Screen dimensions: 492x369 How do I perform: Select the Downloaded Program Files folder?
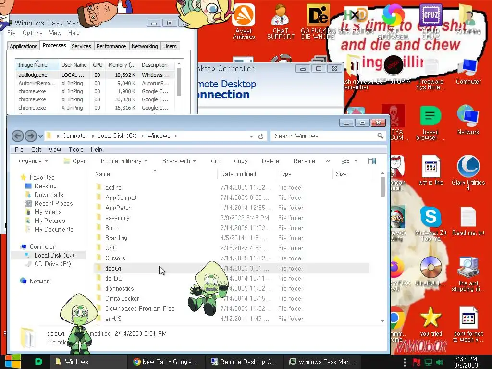click(232, 308)
